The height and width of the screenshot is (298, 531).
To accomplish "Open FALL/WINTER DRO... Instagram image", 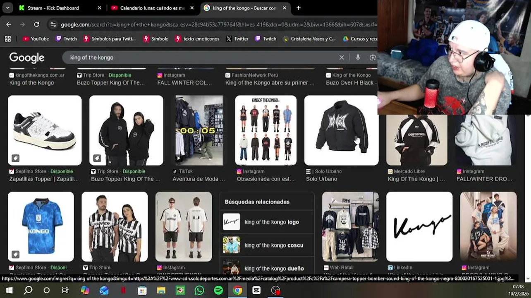I will 486,140.
